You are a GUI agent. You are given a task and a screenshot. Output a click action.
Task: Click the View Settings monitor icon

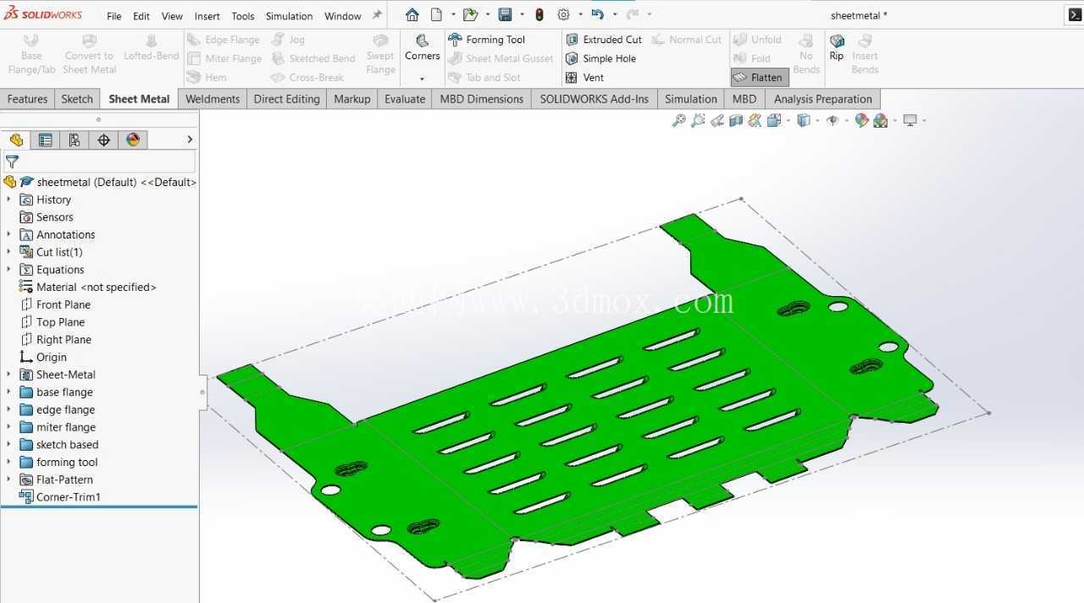click(910, 121)
